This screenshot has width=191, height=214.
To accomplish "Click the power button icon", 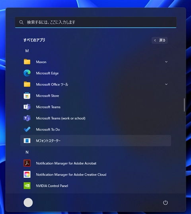I will [x=166, y=202].
